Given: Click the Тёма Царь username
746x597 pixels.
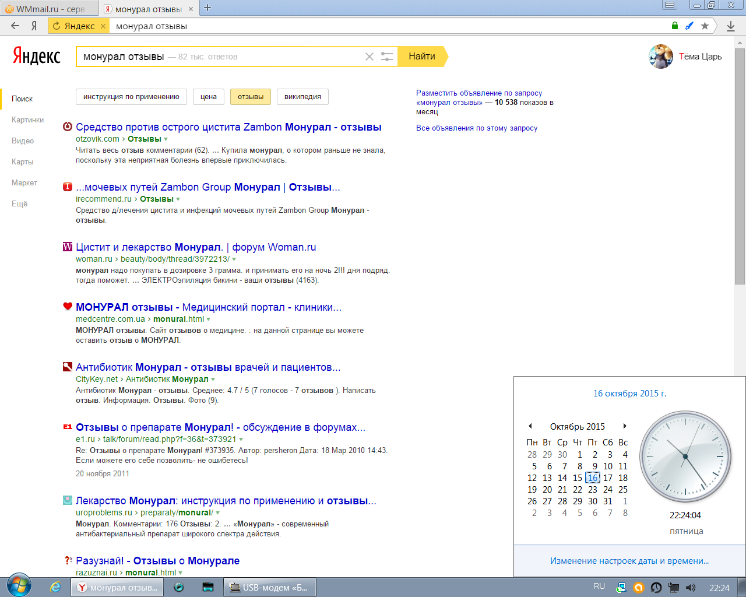Looking at the screenshot, I should 701,57.
